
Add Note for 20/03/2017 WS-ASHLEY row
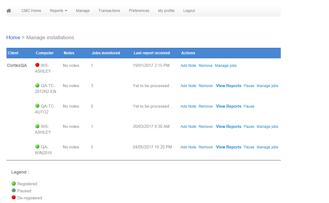pyautogui.click(x=188, y=127)
